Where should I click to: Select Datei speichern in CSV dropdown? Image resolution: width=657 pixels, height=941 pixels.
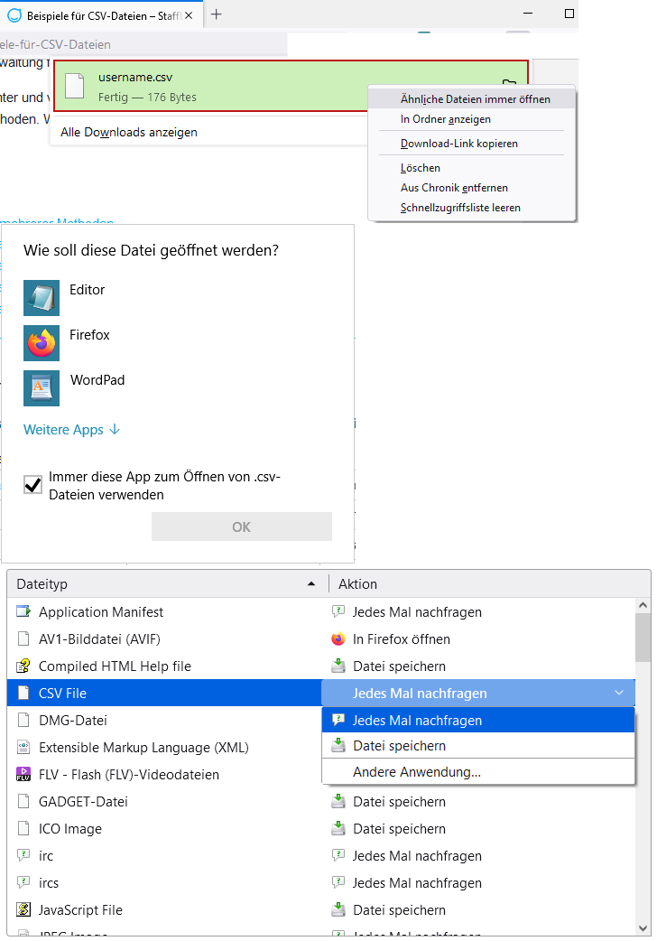tap(399, 746)
